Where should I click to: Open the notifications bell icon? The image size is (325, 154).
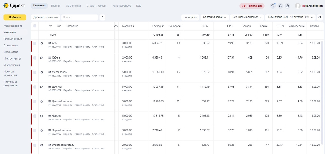point(280,6)
